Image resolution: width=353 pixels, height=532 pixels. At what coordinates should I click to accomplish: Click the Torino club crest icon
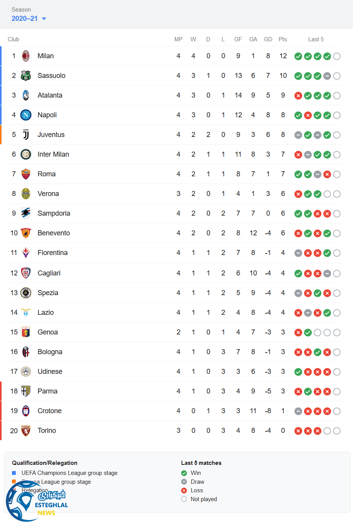26,431
